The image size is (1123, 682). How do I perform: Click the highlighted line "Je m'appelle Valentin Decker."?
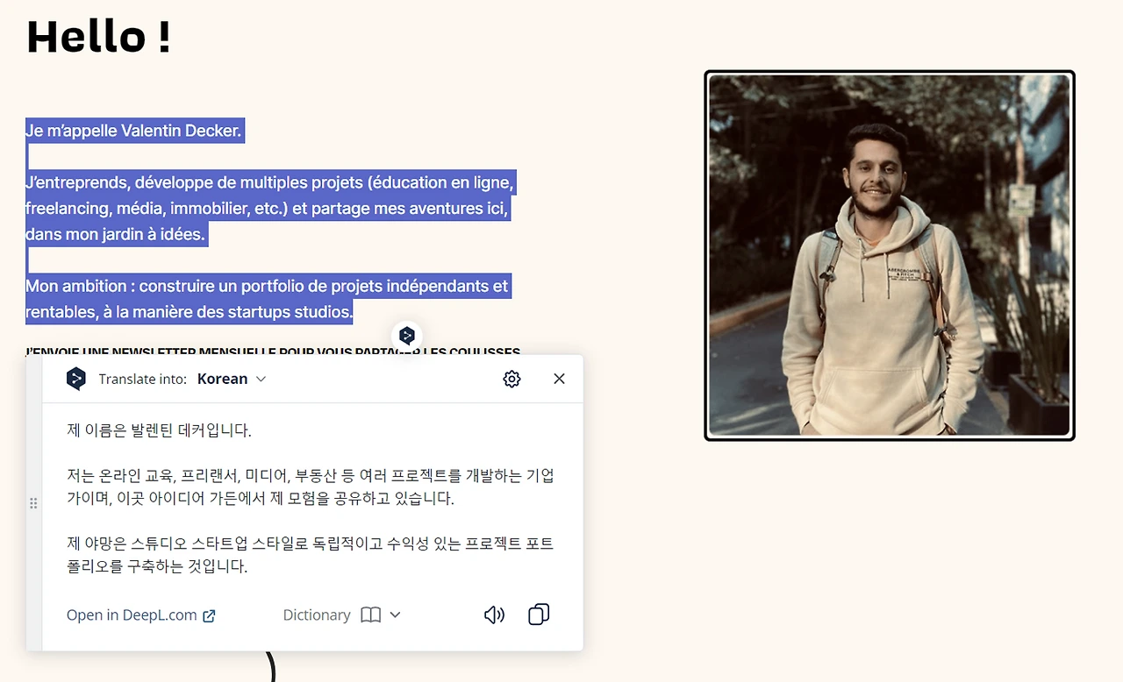click(134, 131)
